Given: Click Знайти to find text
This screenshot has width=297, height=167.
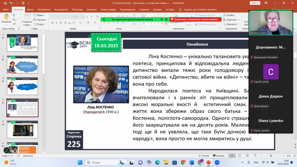Looking at the screenshot, I should point(229,15).
